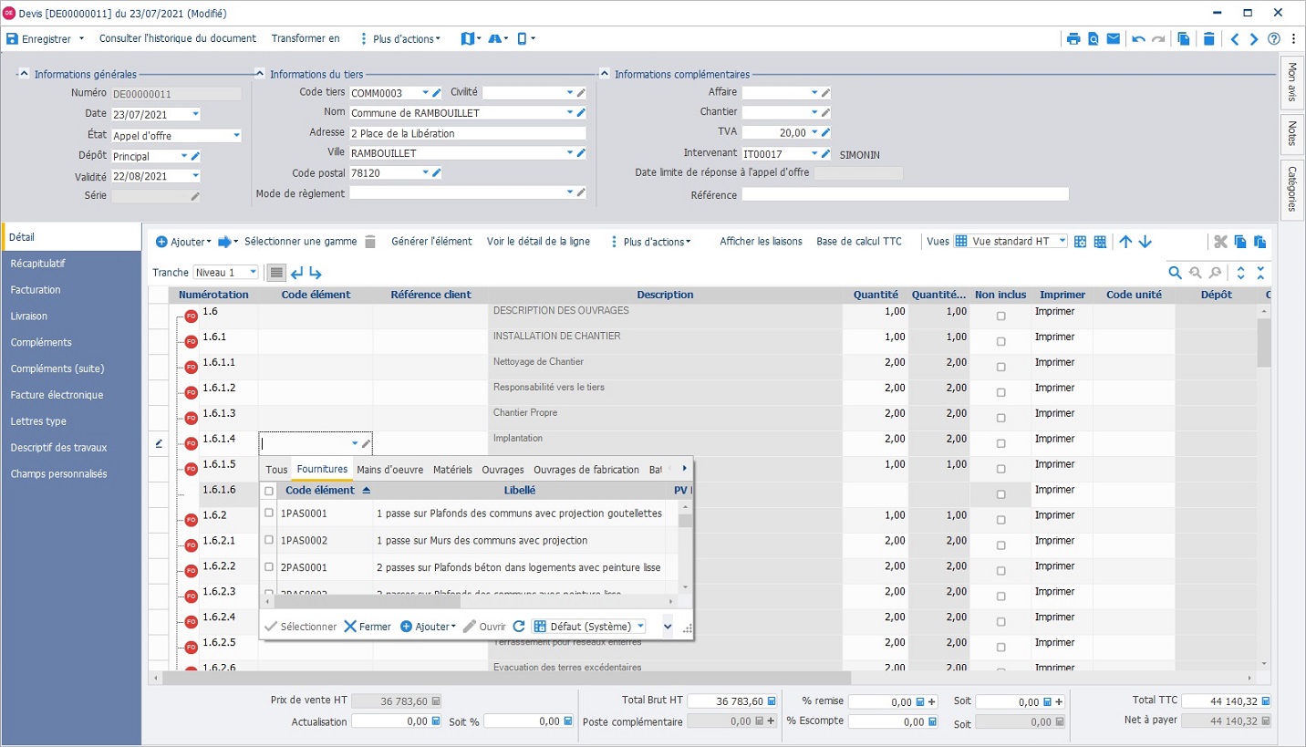Collapse the Informations générales section
1306x747 pixels.
(24, 74)
